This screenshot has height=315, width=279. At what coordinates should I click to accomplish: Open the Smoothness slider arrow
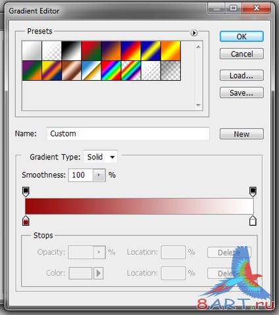99,175
